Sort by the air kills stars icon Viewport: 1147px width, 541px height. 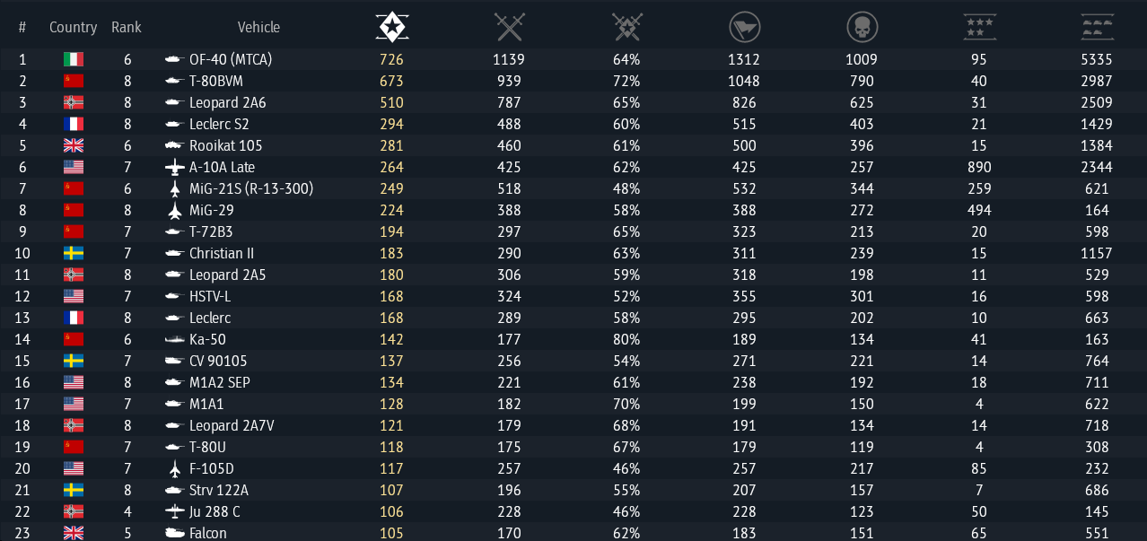pos(979,28)
